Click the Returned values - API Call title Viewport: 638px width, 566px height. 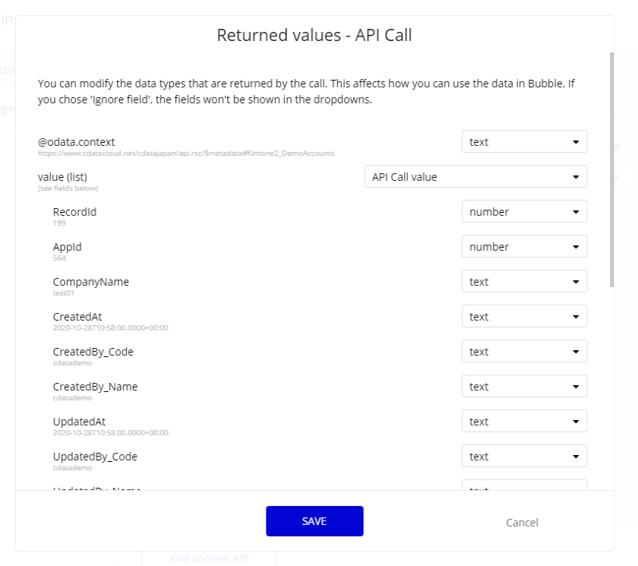click(x=314, y=35)
